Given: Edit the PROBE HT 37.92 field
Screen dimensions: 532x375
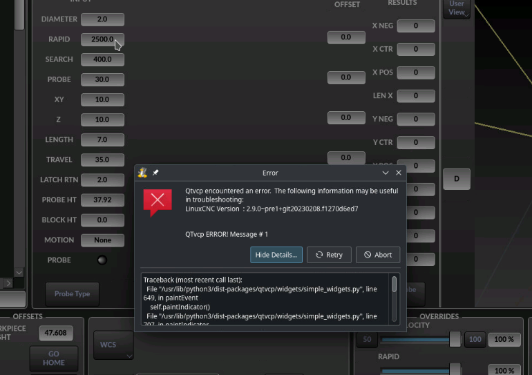Looking at the screenshot, I should [x=102, y=200].
